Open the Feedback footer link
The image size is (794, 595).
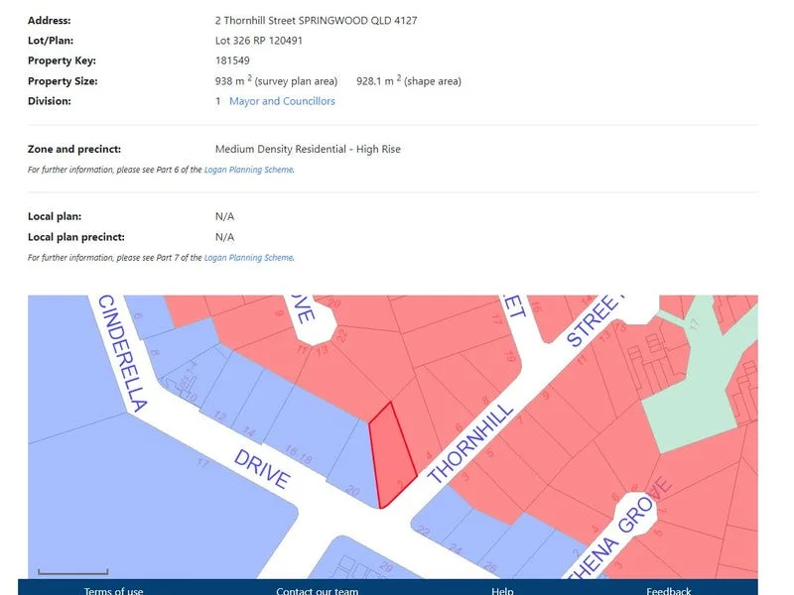pyautogui.click(x=668, y=591)
